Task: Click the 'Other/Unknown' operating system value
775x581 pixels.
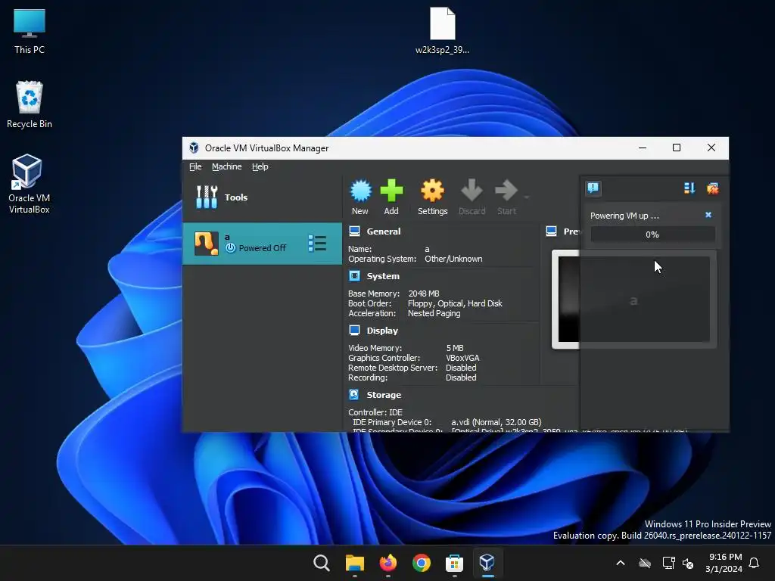Action: click(x=454, y=259)
